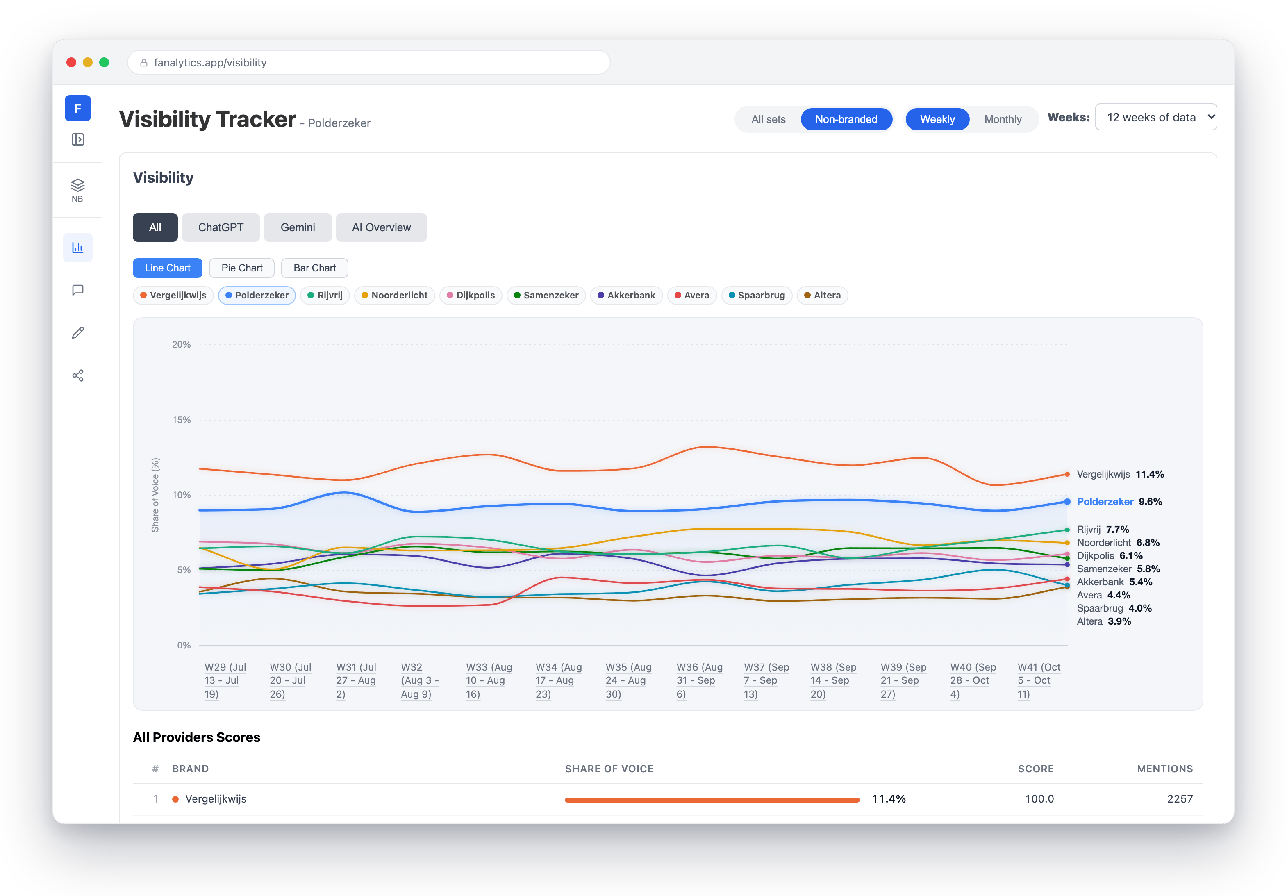Toggle the sidebar collapse panel icon
1287x896 pixels.
point(78,140)
